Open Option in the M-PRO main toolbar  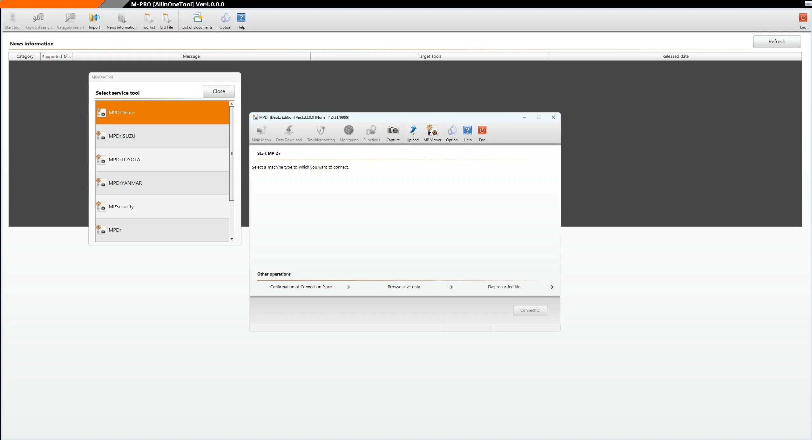coord(225,21)
